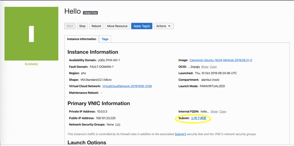Viewport: 294px width, 146px height.
Task: Open the Canonical-Ubuntu-18.04-Minimal image link
Action: pyautogui.click(x=221, y=60)
